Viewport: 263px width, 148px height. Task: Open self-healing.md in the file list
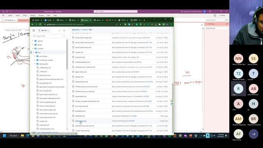81,121
